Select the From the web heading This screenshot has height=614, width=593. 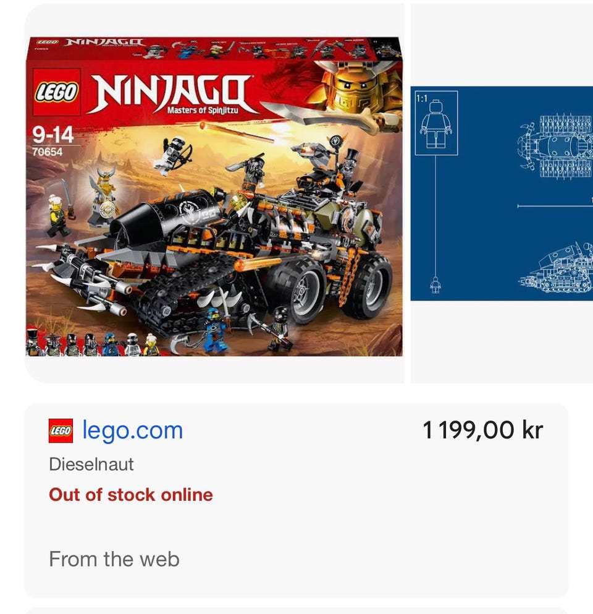pos(114,559)
